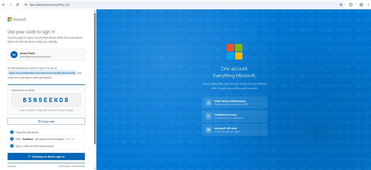
Task: Select the James Harris account card
Action: point(46,55)
